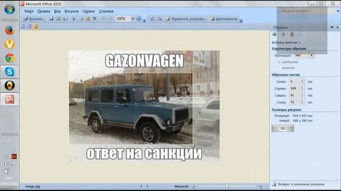Click the Сверху field showing 91

tap(295, 95)
